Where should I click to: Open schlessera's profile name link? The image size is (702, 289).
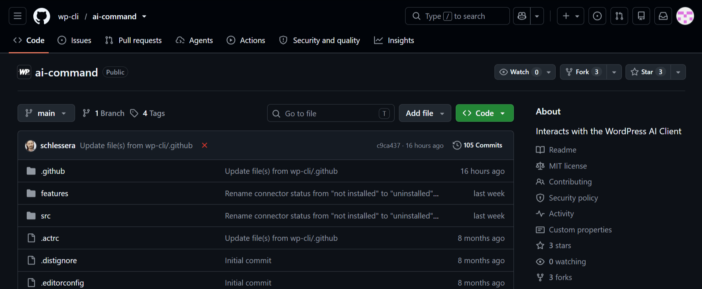(58, 145)
